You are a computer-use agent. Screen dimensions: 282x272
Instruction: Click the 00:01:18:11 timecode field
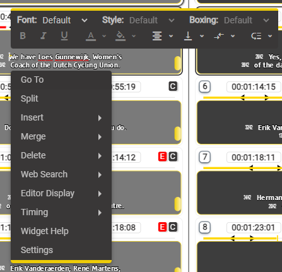[254, 157]
